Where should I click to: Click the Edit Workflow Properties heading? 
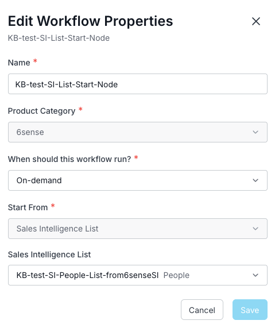tap(90, 21)
